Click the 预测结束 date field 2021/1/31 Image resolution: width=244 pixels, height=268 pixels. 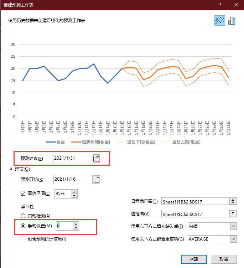coord(73,159)
